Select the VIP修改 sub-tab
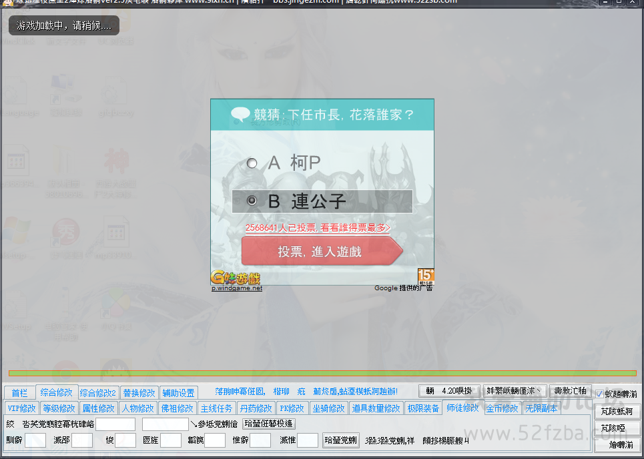Image resolution: width=644 pixels, height=459 pixels. (22, 408)
